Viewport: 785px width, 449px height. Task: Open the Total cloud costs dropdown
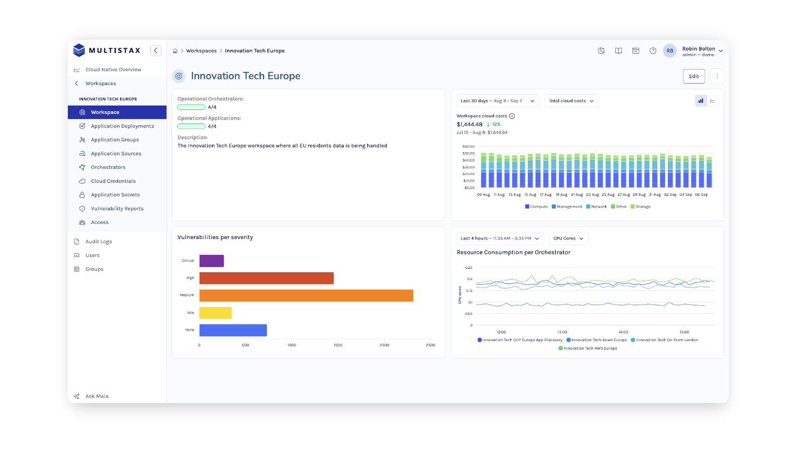pyautogui.click(x=571, y=101)
